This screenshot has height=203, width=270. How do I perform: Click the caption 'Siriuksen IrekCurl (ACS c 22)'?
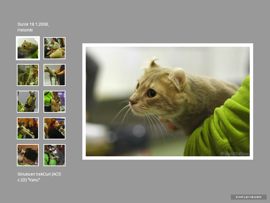click(x=39, y=177)
